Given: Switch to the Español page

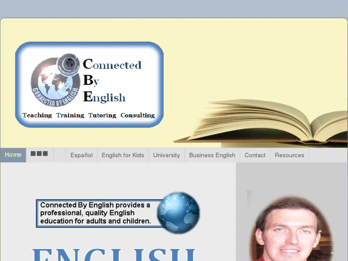Looking at the screenshot, I should point(81,155).
